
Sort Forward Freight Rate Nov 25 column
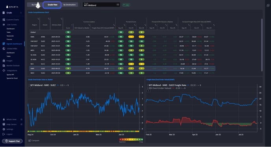pyautogui.click(x=209, y=28)
